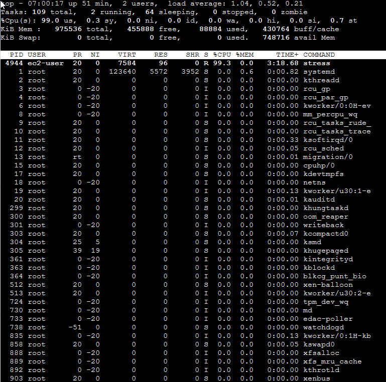This screenshot has height=382, width=386.
Task: Click the 3952 SHR value
Action: tap(190, 72)
